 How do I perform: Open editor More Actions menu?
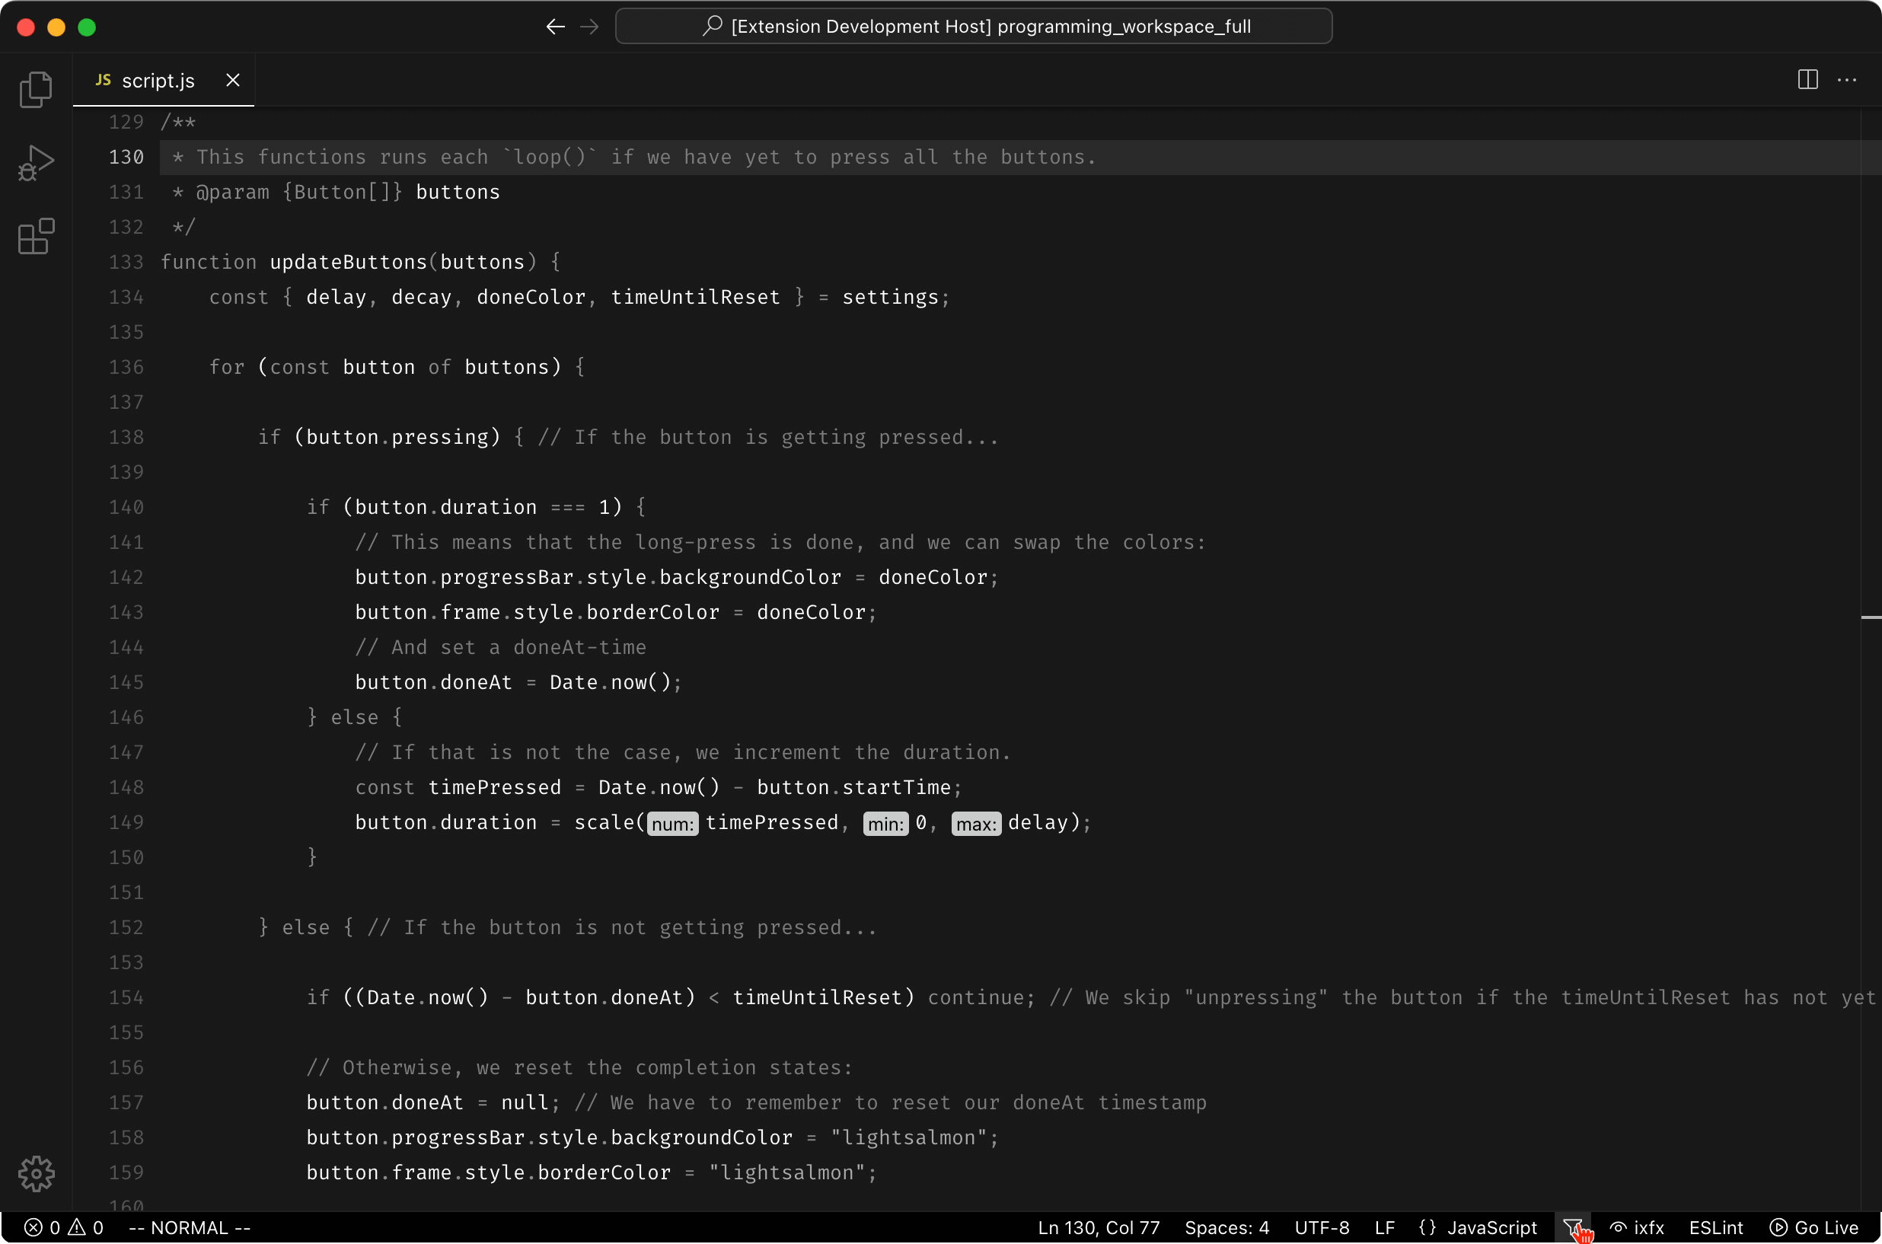tap(1846, 79)
